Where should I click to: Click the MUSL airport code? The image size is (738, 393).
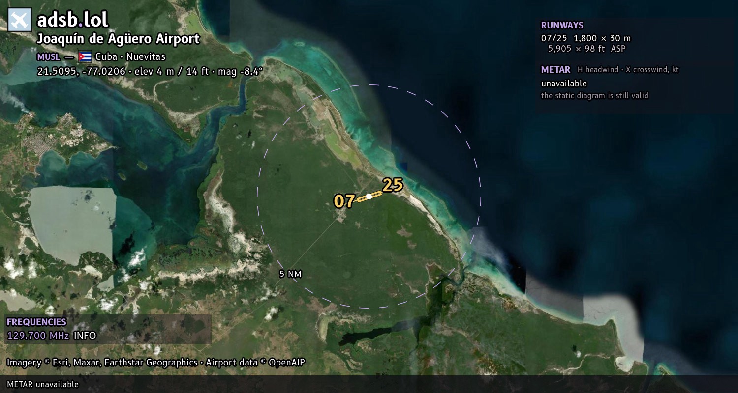click(48, 57)
